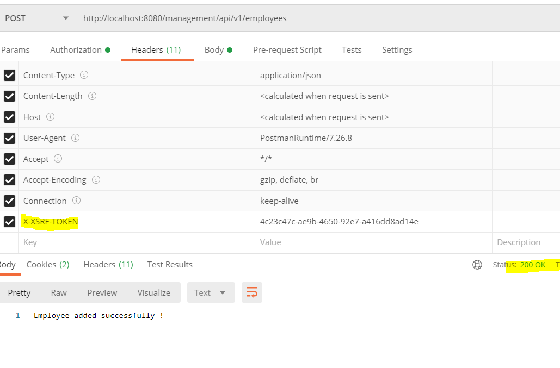Switch to the request Body tab
The image size is (560, 368).
click(218, 50)
